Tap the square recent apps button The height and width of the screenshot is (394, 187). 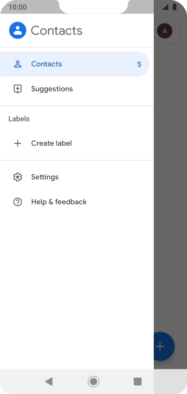[137, 381]
